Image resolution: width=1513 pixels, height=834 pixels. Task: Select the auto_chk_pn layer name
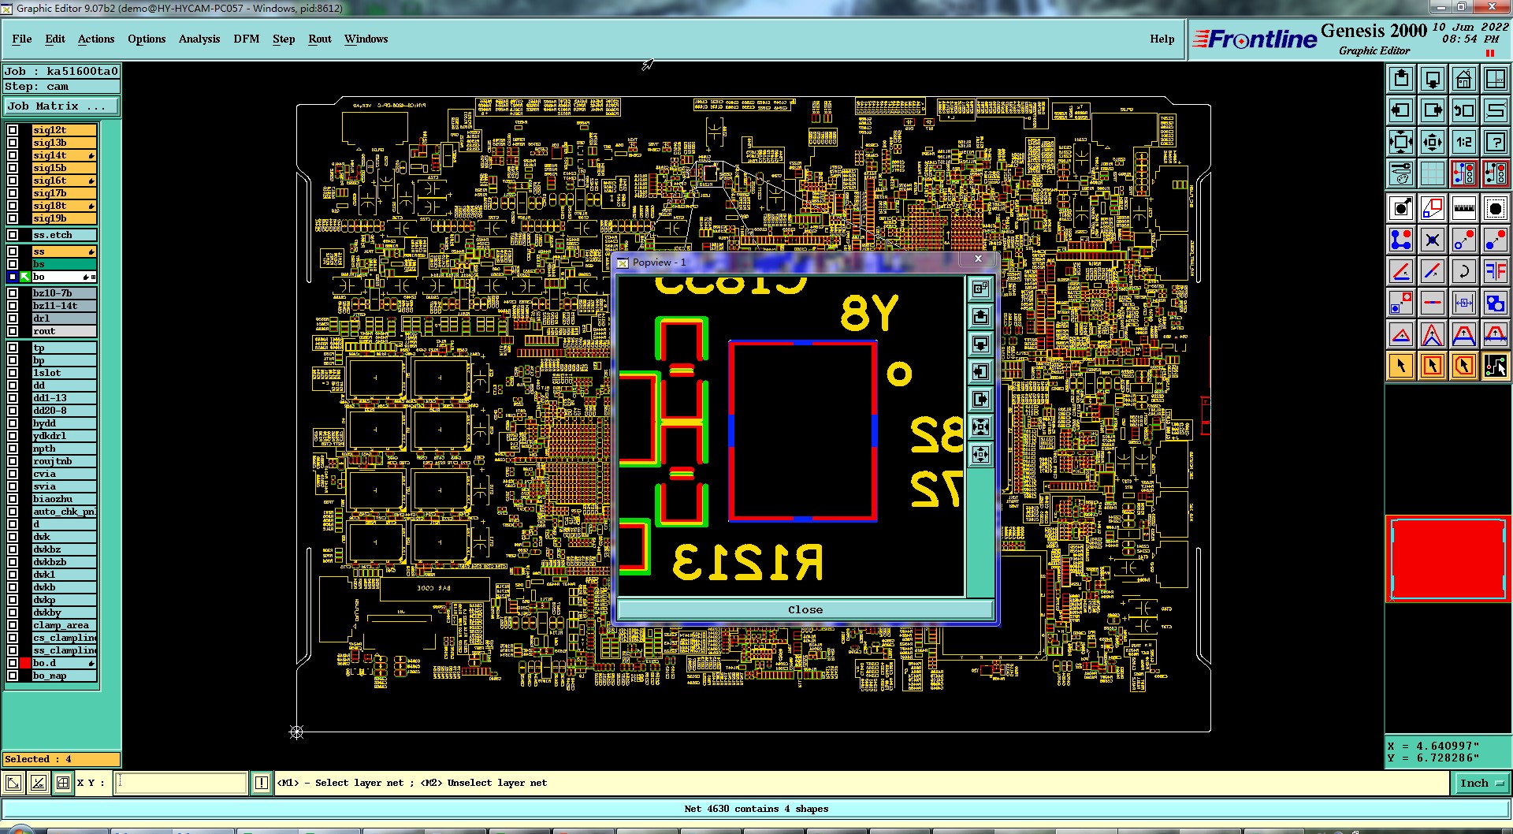[64, 512]
